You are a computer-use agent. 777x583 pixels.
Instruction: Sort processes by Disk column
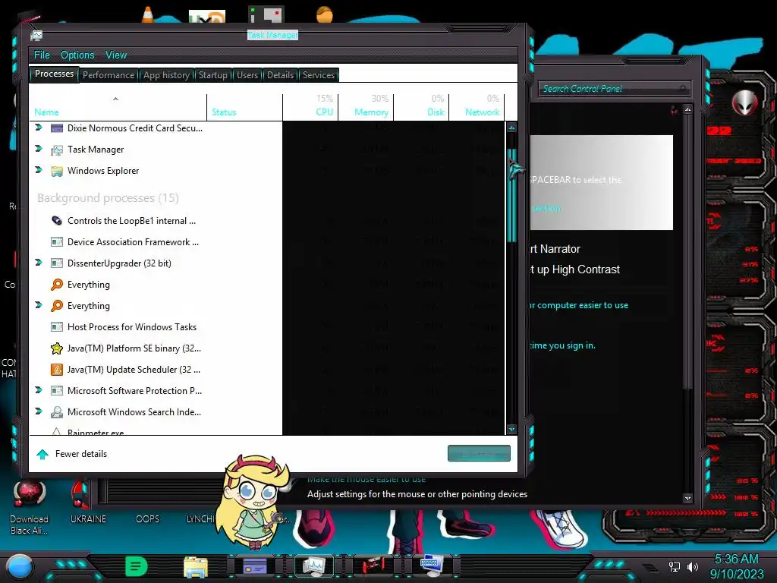pos(422,108)
